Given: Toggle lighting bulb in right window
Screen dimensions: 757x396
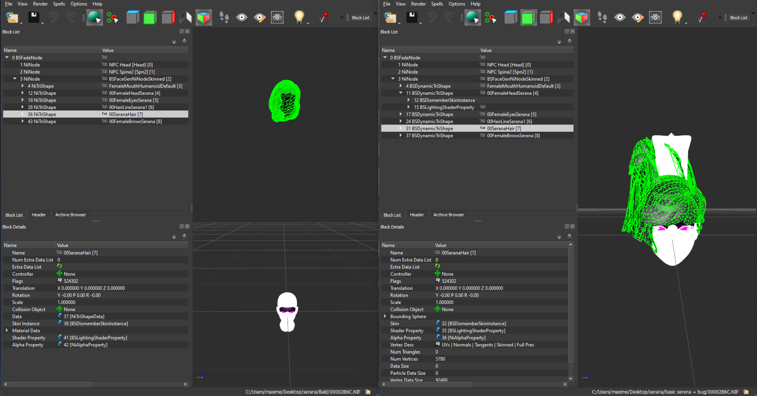Looking at the screenshot, I should 677,17.
